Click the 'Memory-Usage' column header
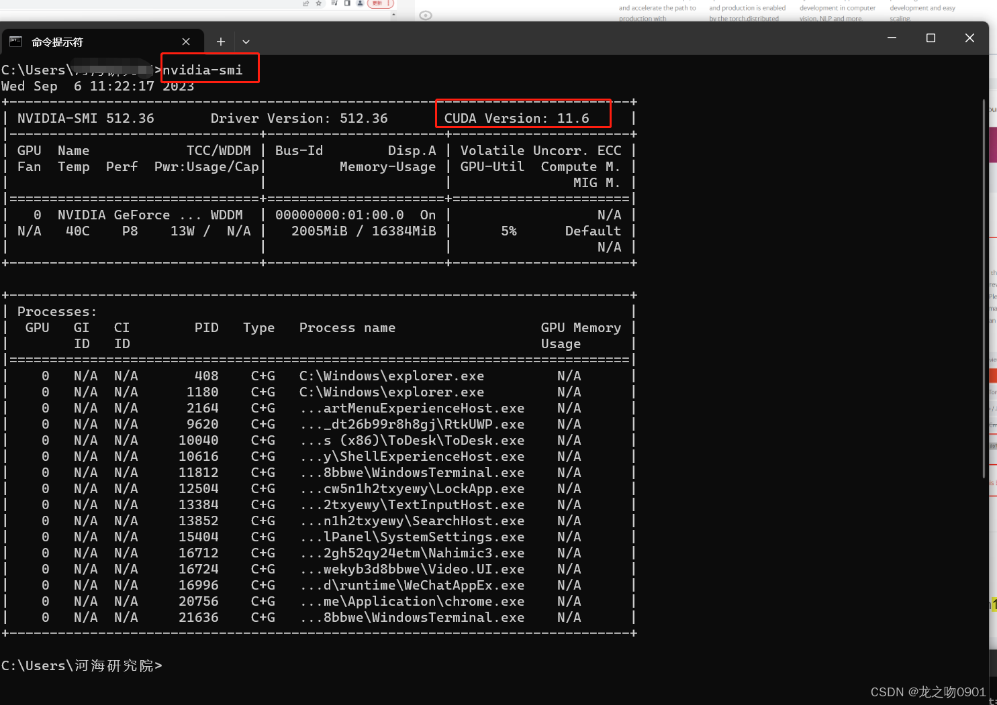997x705 pixels. [x=387, y=166]
